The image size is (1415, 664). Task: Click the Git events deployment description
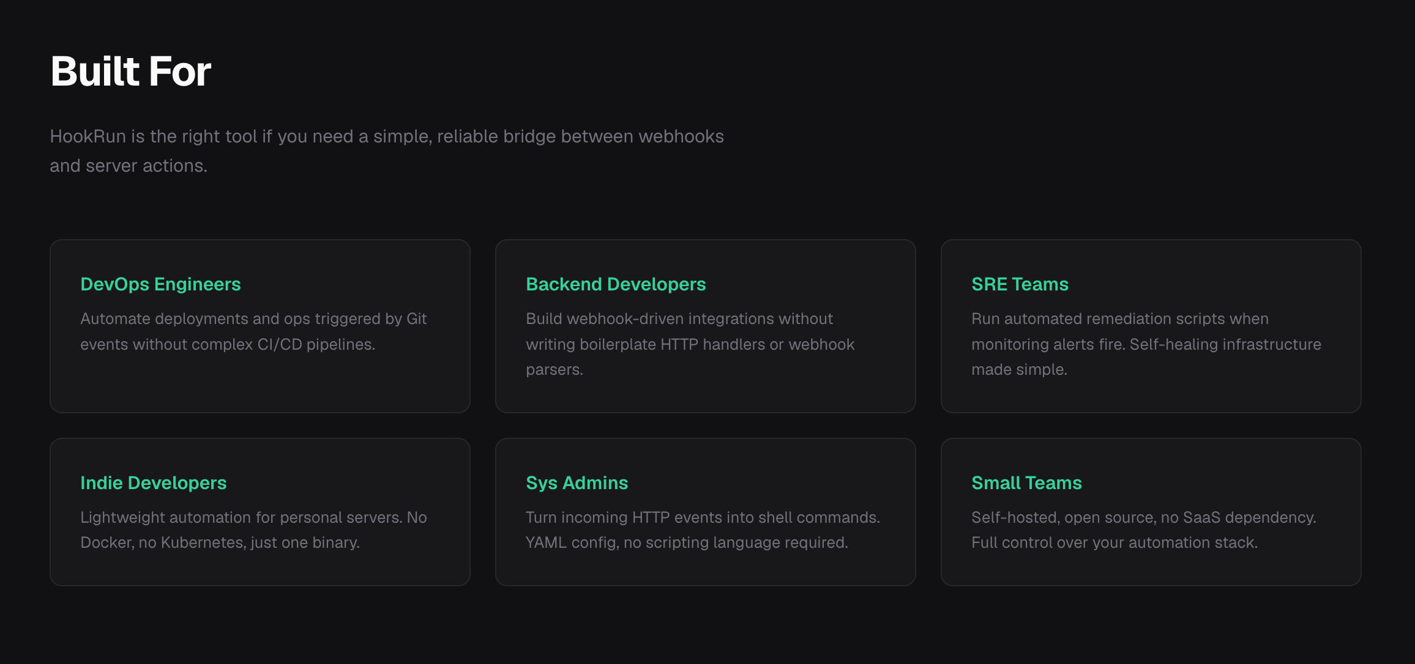click(x=253, y=331)
